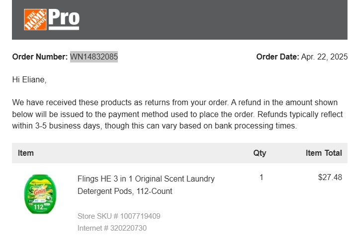This screenshot has width=349, height=247.
Task: Click the Internet # 320220730 text
Action: point(112,228)
